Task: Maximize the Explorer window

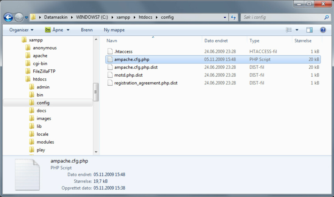Action: pyautogui.click(x=309, y=4)
